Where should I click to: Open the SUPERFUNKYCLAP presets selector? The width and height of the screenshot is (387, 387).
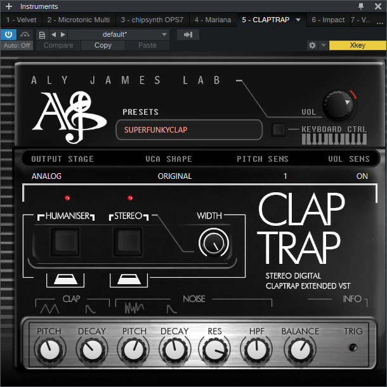tap(189, 130)
